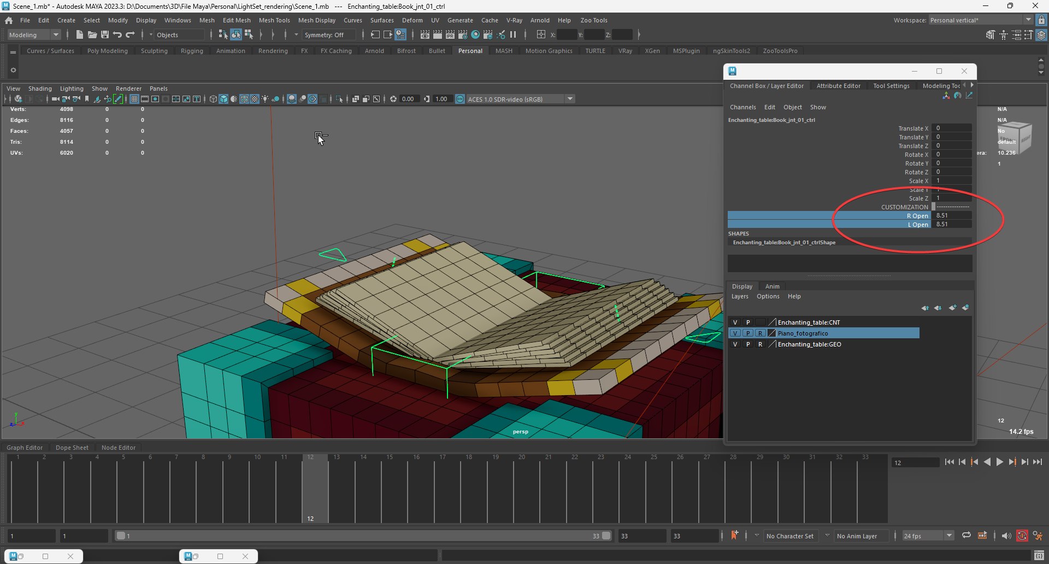Viewport: 1049px width, 564px height.
Task: Open the No Character Set dropdown arrow
Action: 757,536
